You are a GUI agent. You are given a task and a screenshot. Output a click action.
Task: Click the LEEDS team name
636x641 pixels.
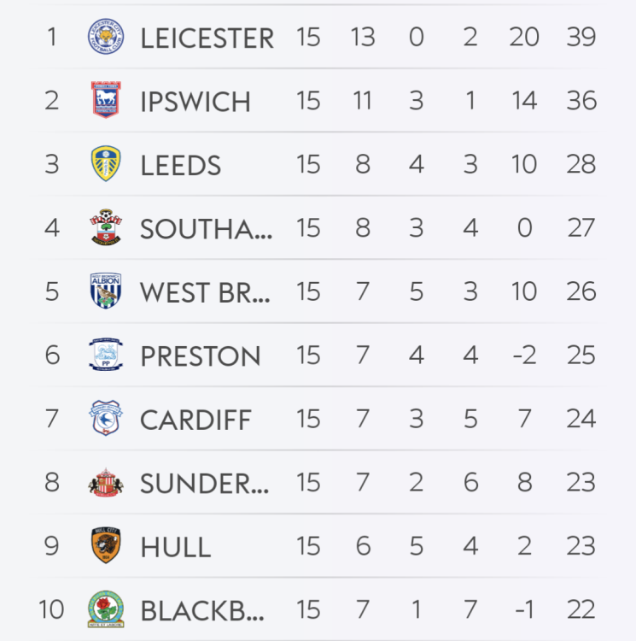pyautogui.click(x=181, y=165)
